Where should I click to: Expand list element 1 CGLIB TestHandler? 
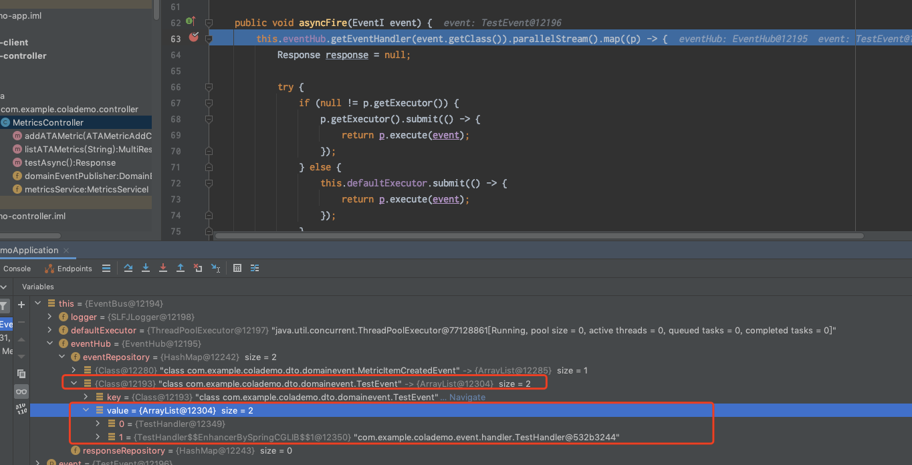click(98, 437)
